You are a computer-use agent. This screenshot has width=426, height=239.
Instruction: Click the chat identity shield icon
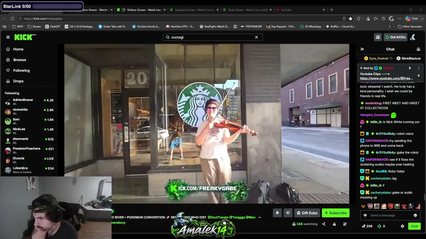(365, 215)
